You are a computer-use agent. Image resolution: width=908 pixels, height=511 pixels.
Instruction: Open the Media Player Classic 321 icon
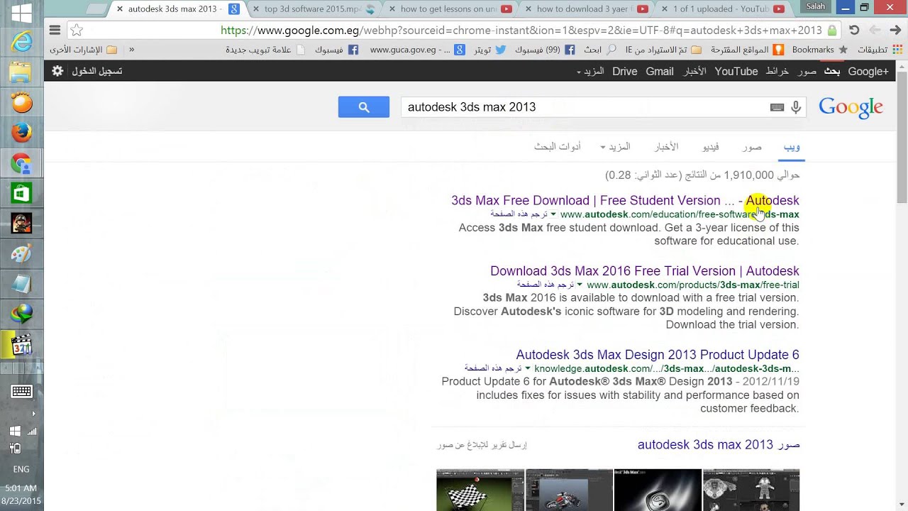[21, 345]
